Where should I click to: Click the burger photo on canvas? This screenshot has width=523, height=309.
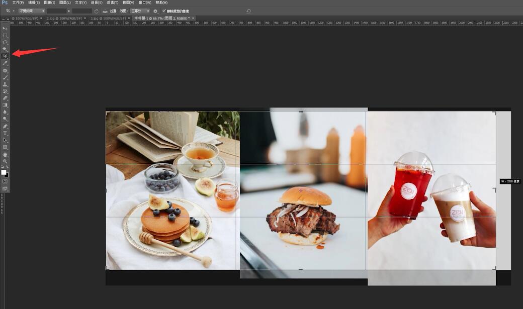(303, 192)
